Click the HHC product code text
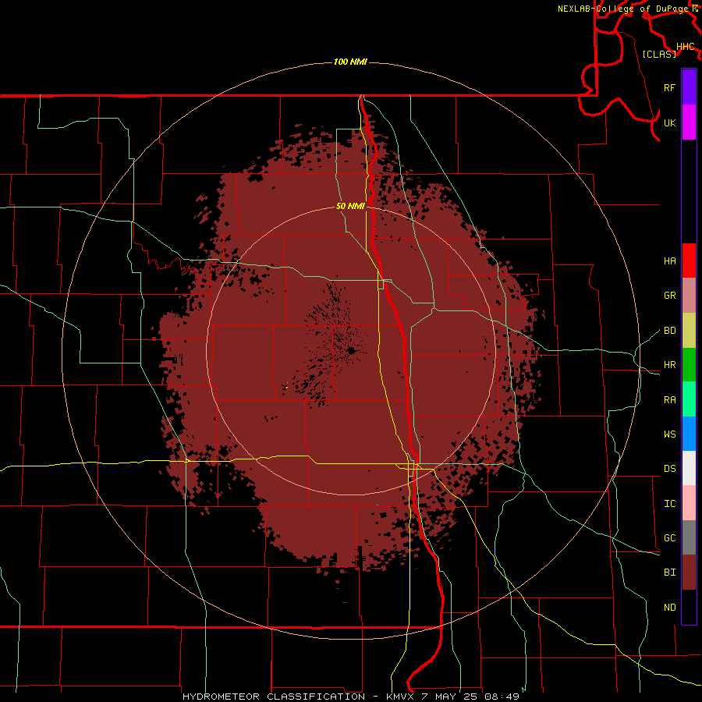 point(685,47)
